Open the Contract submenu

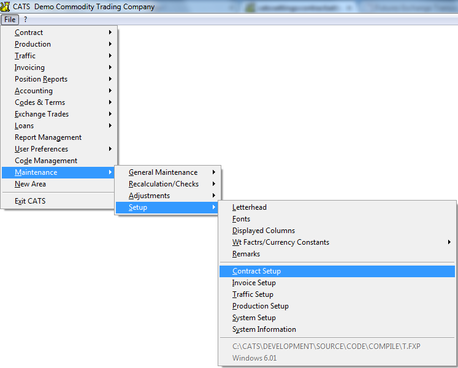tap(59, 33)
